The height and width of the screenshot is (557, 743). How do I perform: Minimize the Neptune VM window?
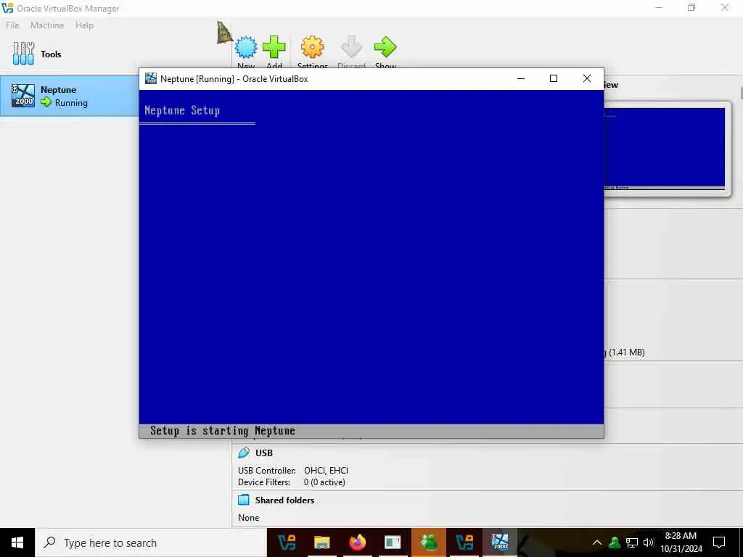[x=521, y=78]
